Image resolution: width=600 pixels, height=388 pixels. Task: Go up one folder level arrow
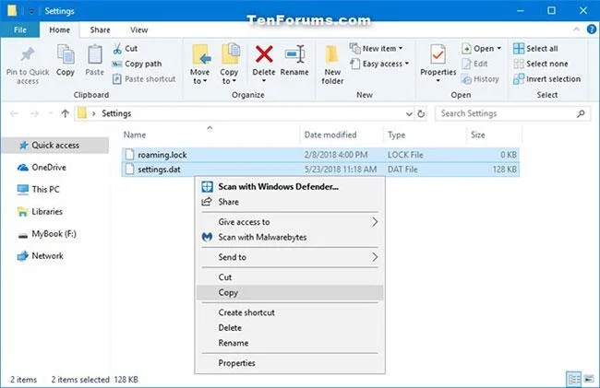pos(65,113)
